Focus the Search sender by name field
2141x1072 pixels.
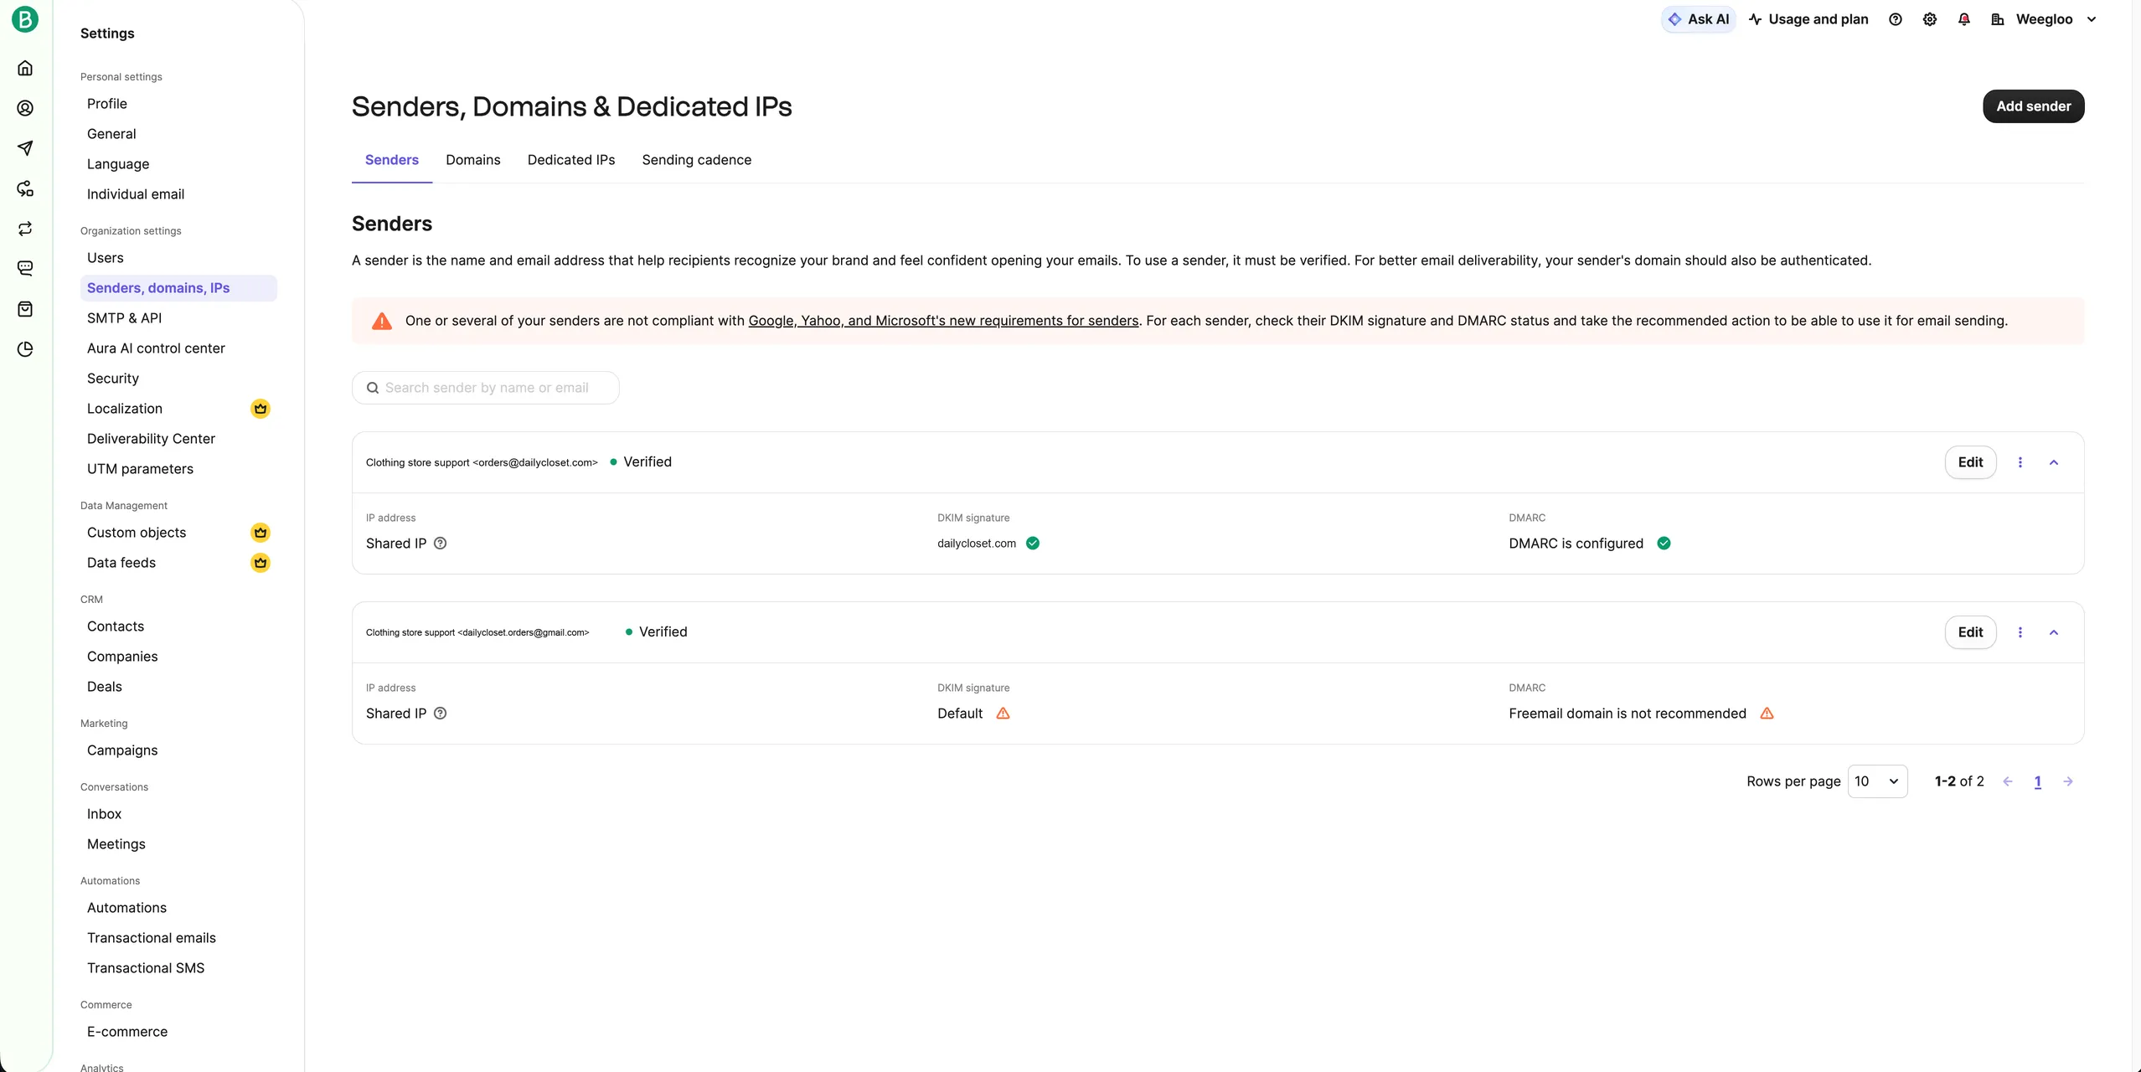point(485,388)
